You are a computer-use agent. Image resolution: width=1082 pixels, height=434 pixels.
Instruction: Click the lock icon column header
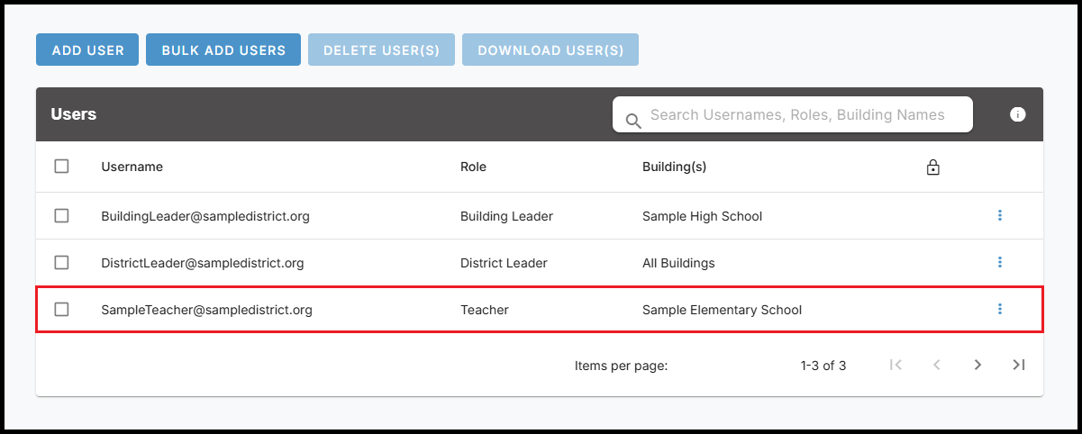(x=933, y=167)
